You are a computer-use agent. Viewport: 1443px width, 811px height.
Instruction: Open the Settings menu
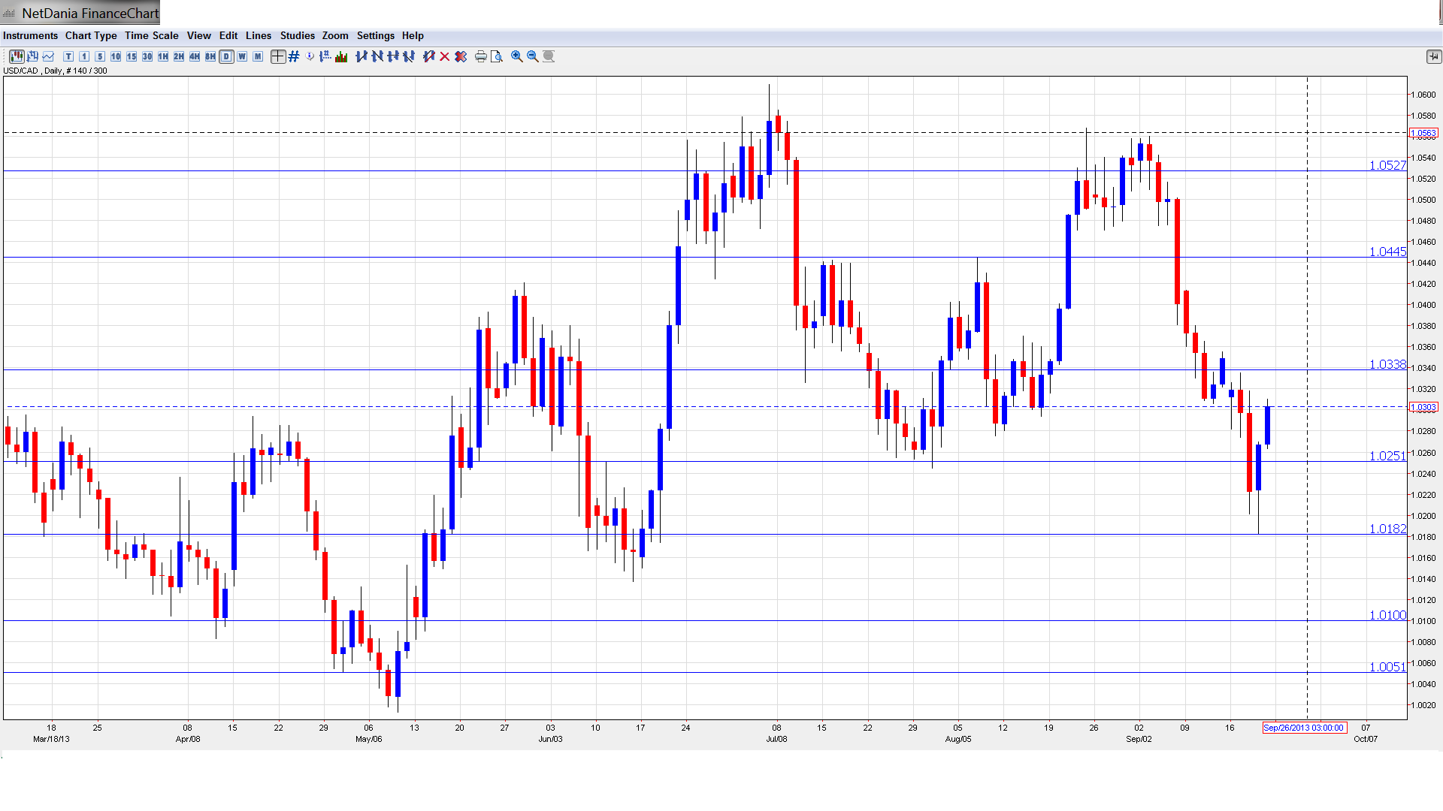point(375,35)
